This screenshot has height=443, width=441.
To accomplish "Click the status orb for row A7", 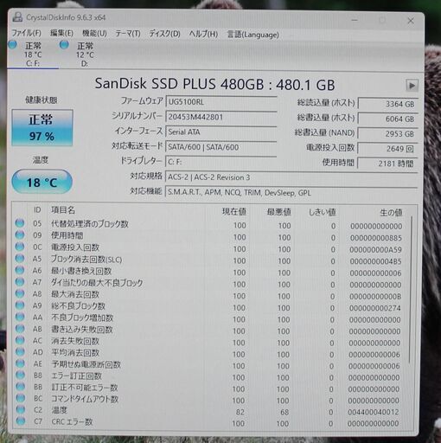I will 20,281.
